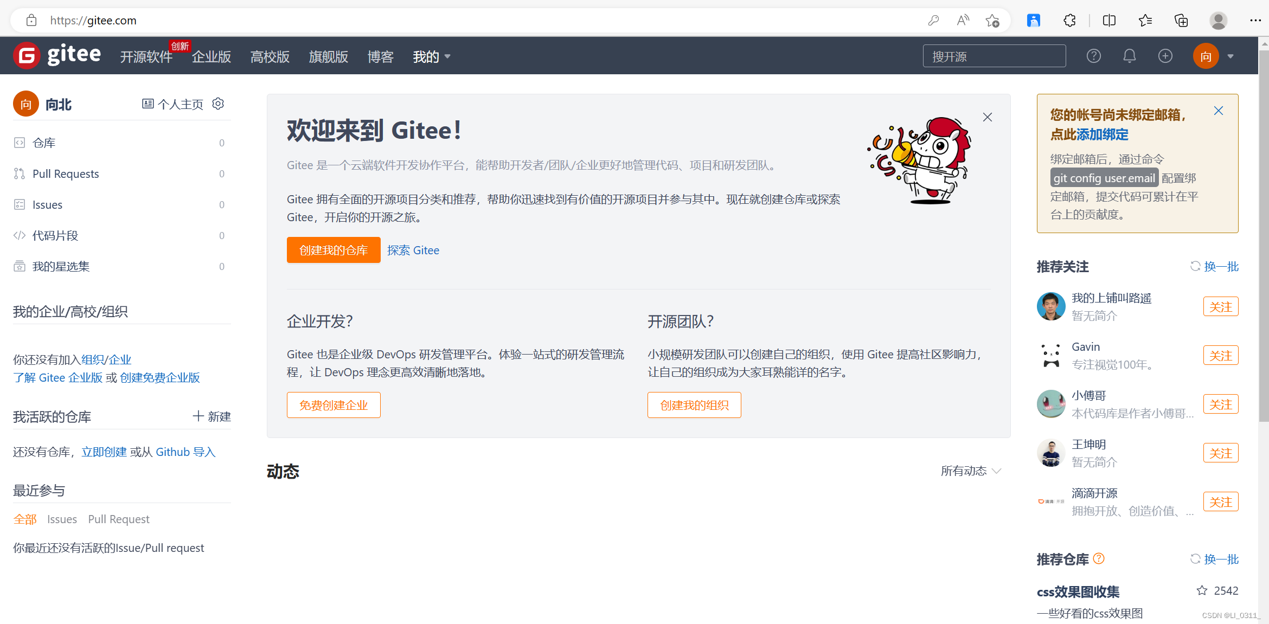Refresh recommended repositories via 换一批

[x=1214, y=559]
